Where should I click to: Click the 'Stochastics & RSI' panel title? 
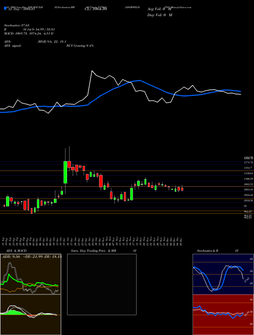217,251
